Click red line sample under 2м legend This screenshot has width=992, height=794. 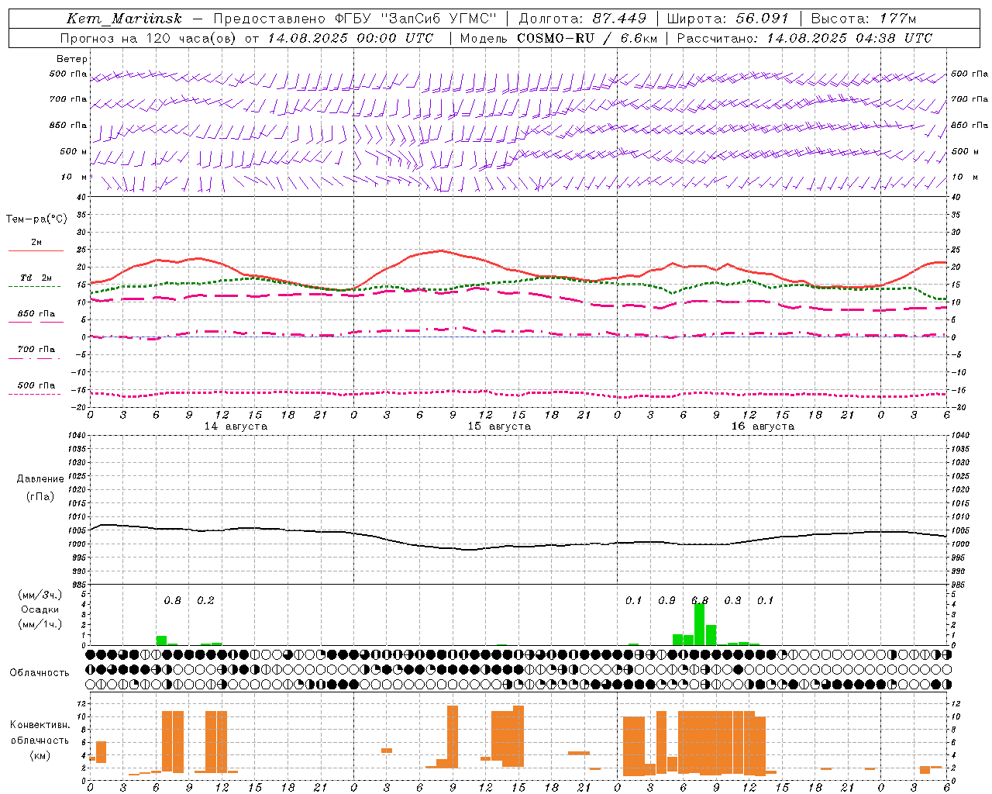pos(36,251)
